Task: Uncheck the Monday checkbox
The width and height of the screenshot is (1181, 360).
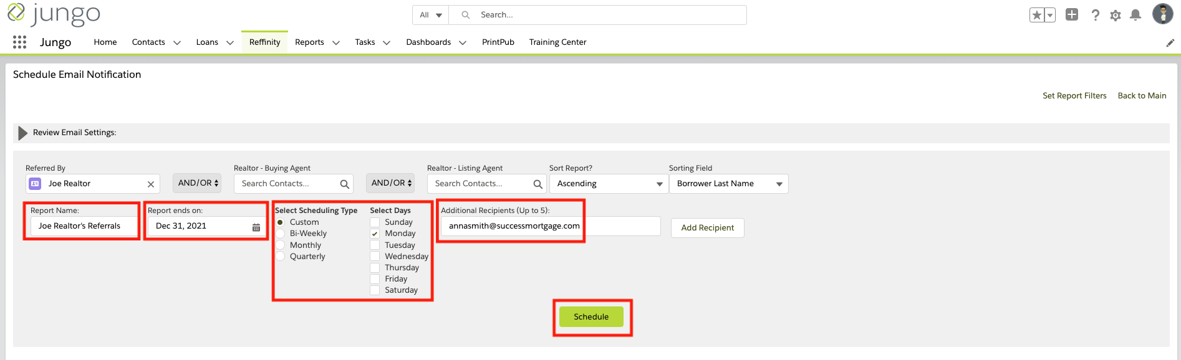Action: [375, 234]
